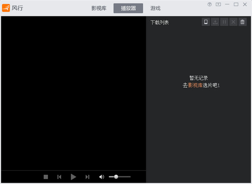Image resolution: width=252 pixels, height=184 pixels.
Task: Mute audio with the speaker icon
Action: [101, 177]
